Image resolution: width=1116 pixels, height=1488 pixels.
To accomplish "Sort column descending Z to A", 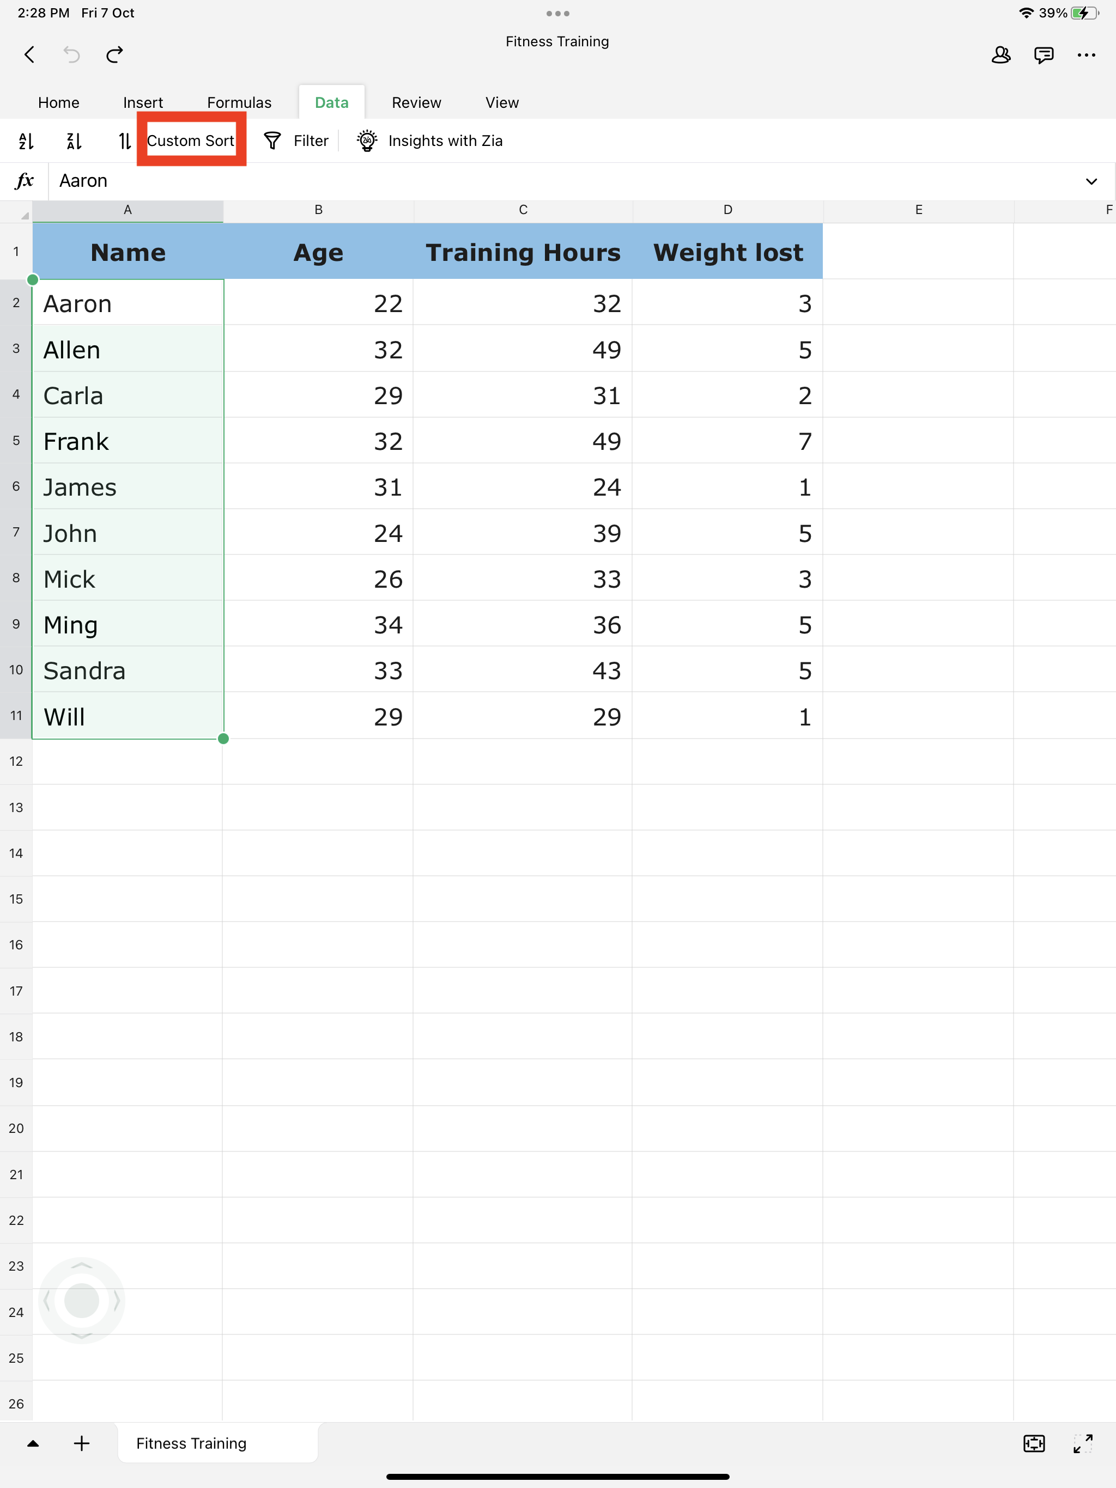I will click(74, 141).
